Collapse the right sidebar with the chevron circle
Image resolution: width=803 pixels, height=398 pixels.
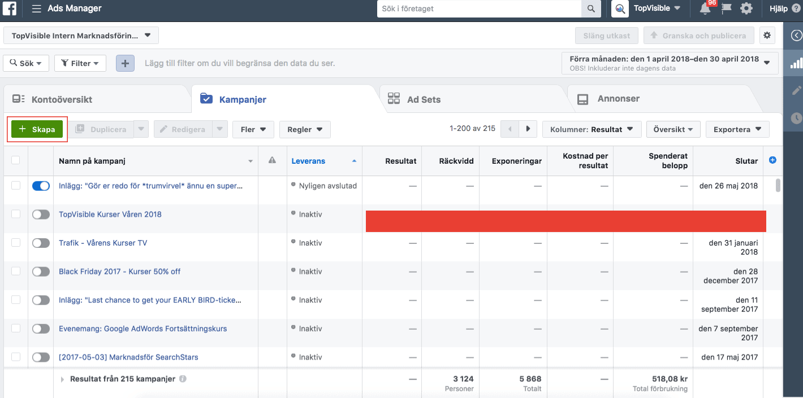pos(796,36)
